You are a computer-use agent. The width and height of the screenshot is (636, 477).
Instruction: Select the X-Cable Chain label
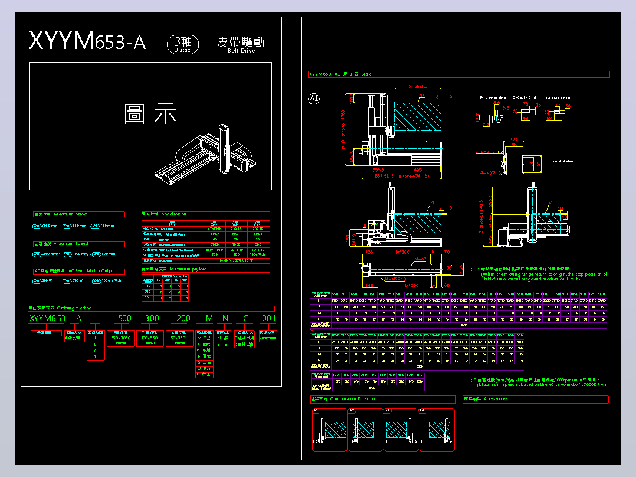525,97
